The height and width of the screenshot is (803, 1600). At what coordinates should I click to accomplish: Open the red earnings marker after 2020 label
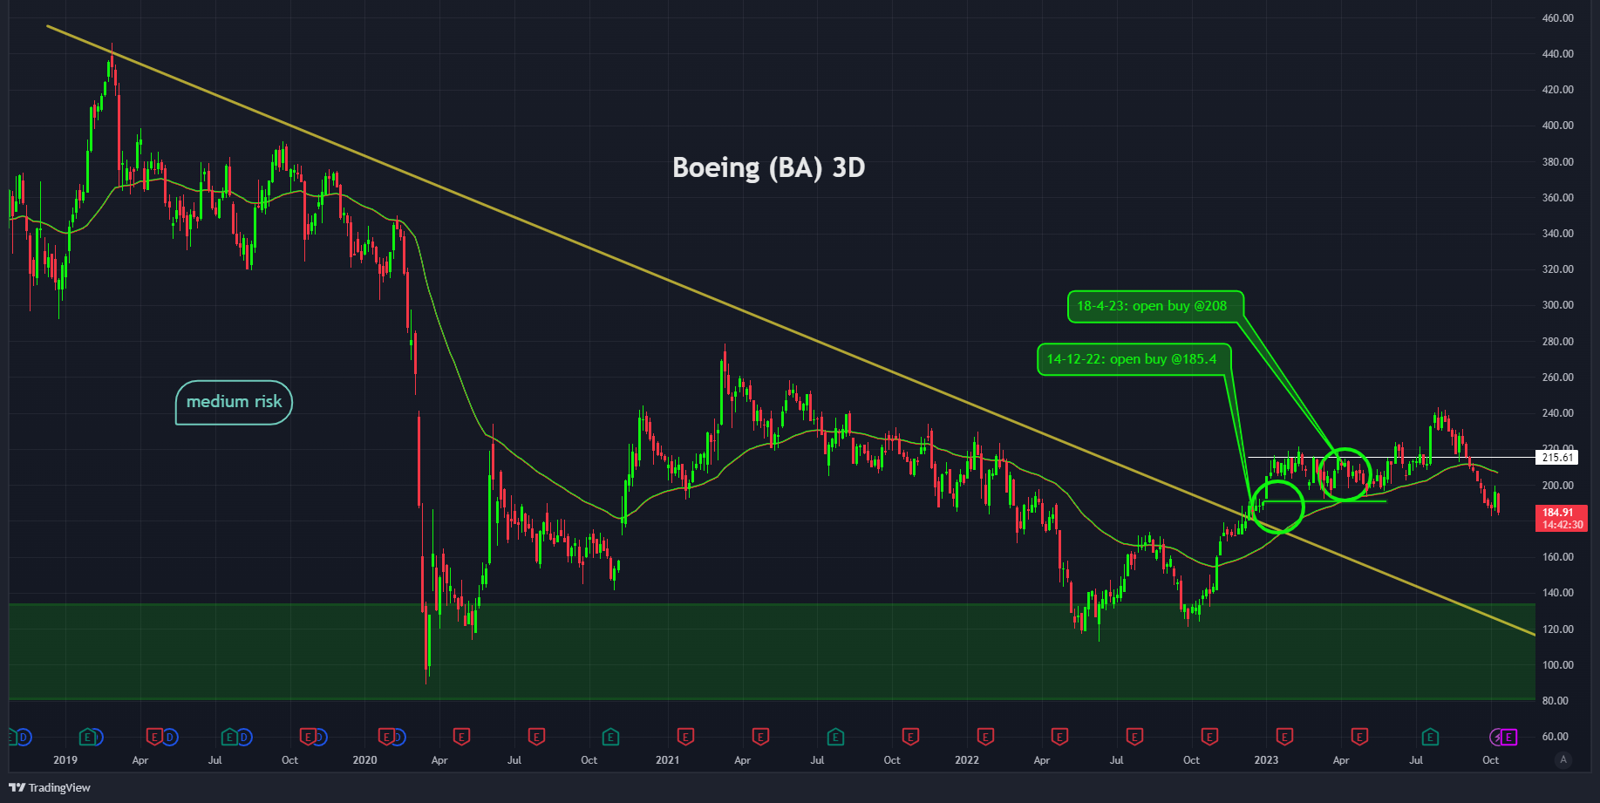coord(386,737)
